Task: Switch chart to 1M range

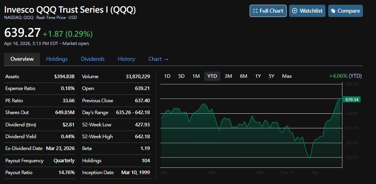Action: pos(196,76)
